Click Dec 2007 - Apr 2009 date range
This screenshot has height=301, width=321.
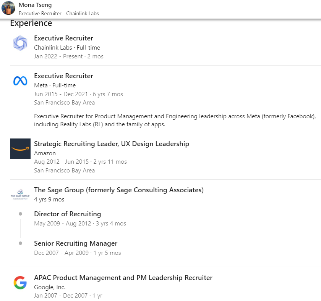tap(61, 253)
